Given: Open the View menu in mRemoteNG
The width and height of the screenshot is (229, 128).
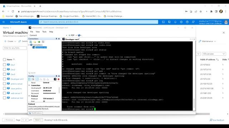Looking at the screenshot, I should 38,32.
